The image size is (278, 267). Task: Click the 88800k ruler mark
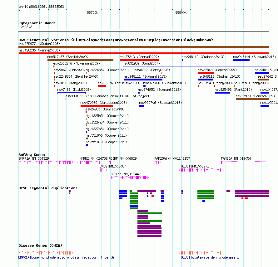(x=181, y=12)
